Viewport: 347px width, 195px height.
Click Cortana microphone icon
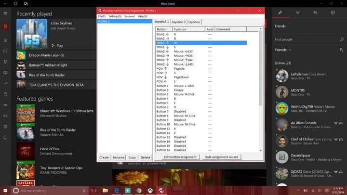84,191
